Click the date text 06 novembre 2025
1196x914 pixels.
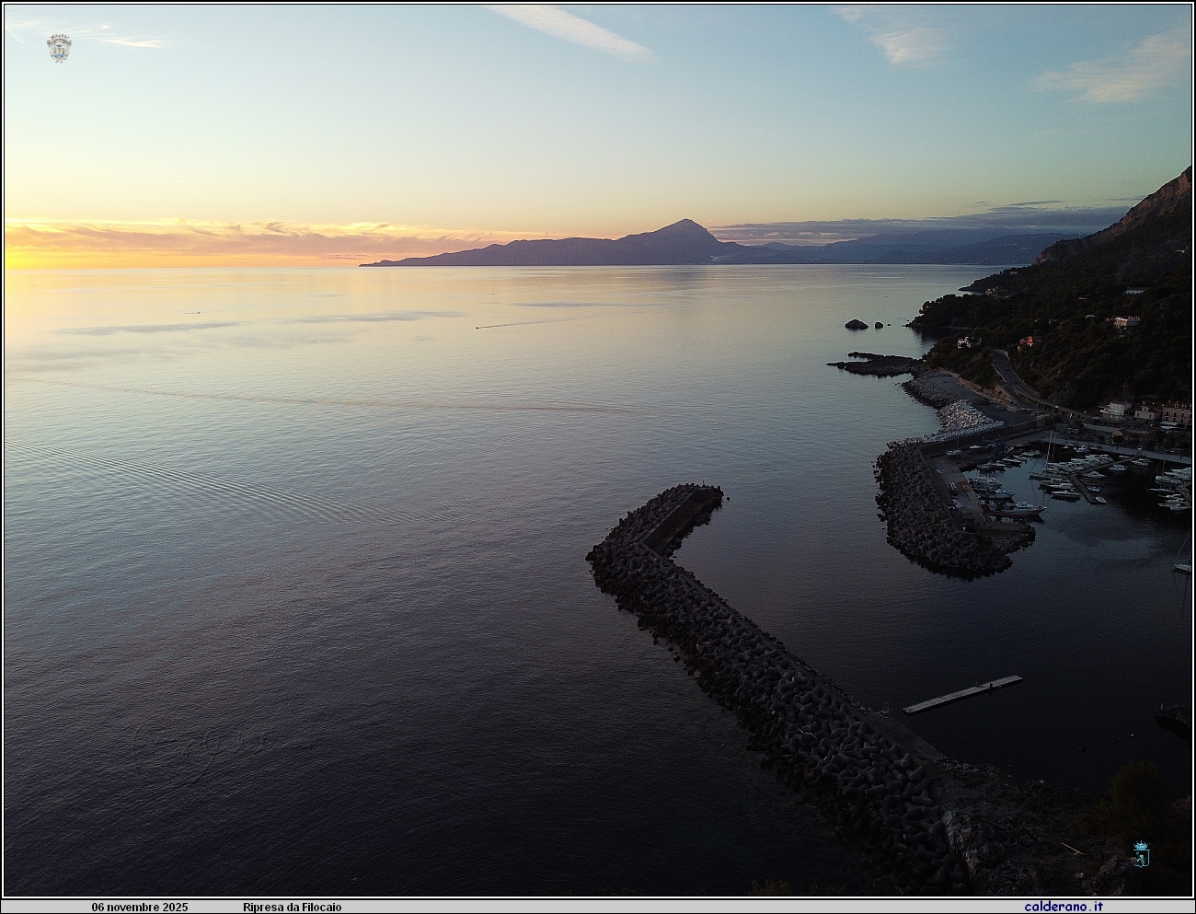[x=140, y=907]
